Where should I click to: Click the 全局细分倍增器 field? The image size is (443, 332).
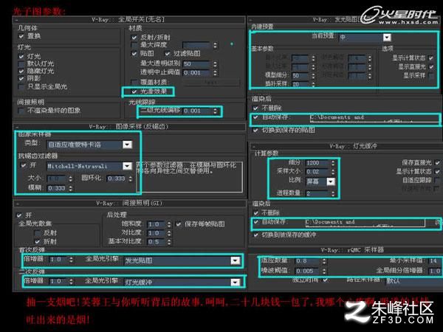[x=434, y=271]
